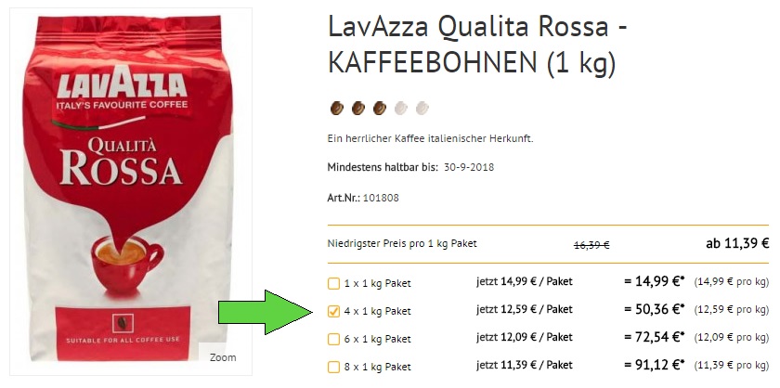Click the 4 x 1 kg Paket label
Screen dimensions: 780x388
point(378,312)
